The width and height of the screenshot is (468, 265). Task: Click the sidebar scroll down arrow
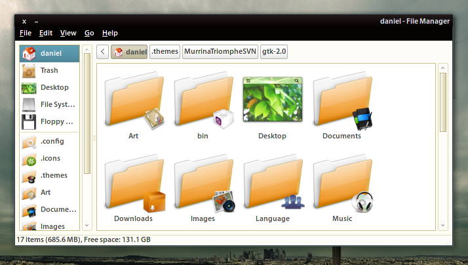pos(87,226)
